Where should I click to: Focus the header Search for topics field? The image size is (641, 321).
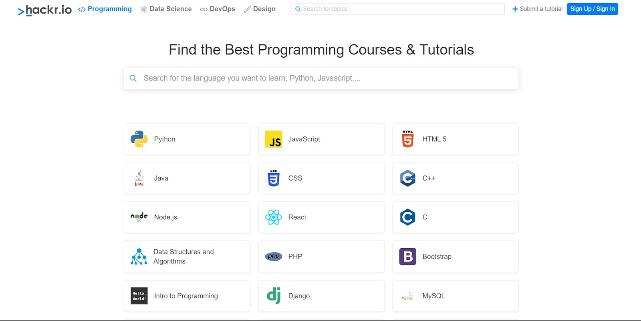tap(398, 9)
